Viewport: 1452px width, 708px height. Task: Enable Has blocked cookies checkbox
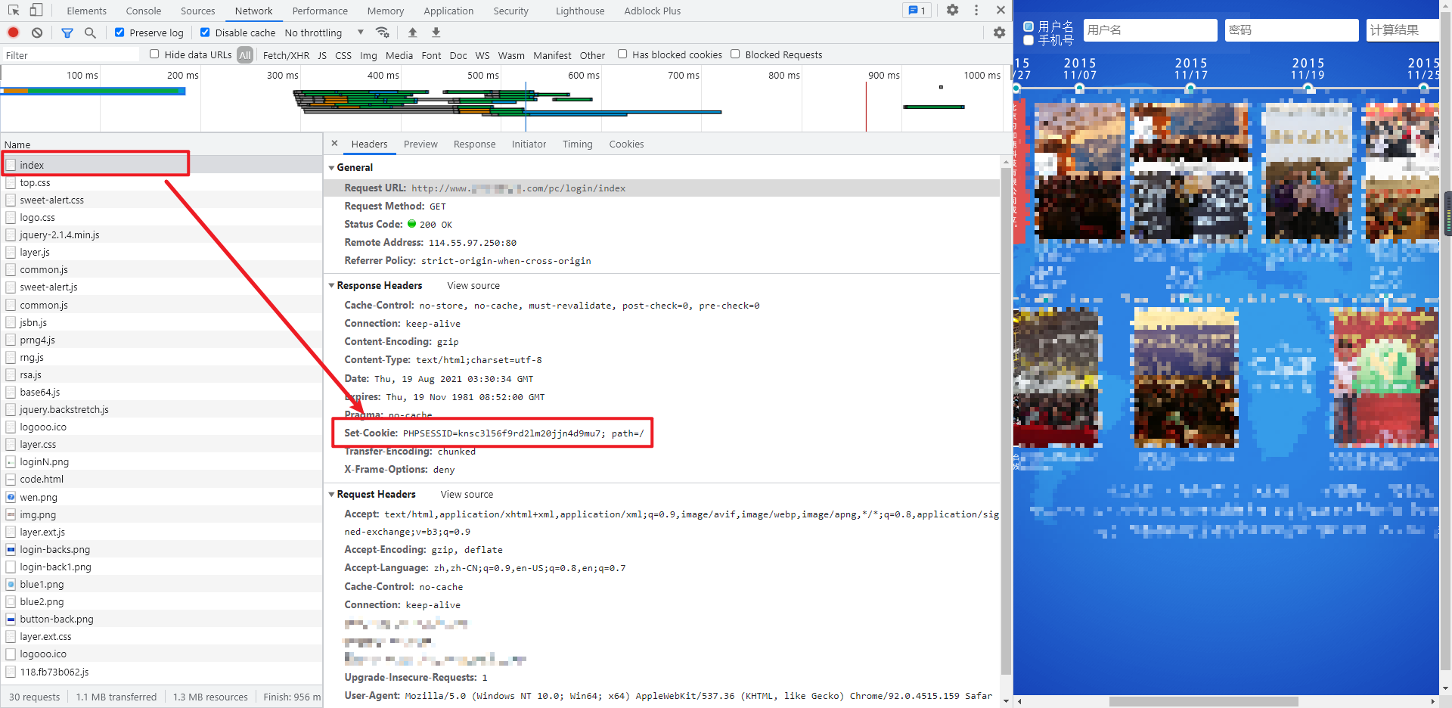(622, 54)
